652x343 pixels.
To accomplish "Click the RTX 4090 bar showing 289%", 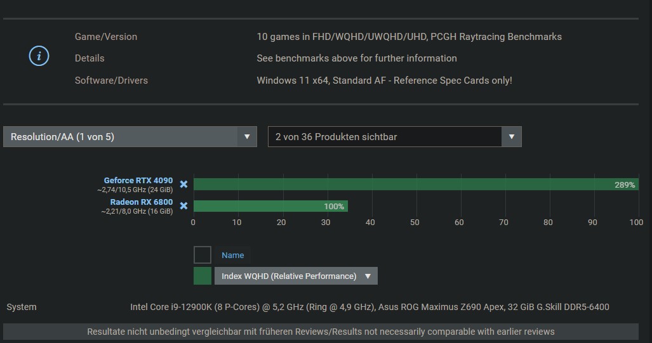I will [x=416, y=184].
